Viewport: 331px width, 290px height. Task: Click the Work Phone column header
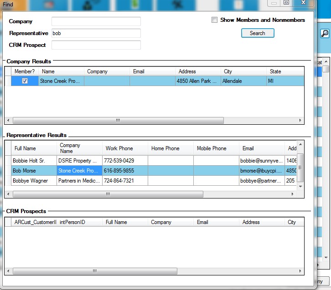click(x=125, y=148)
